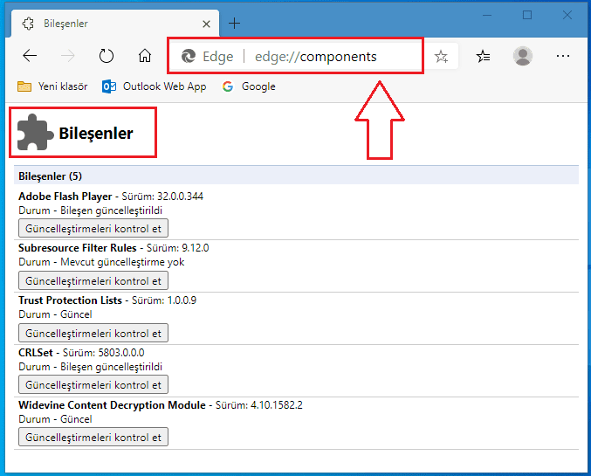Click the Subresource Filter Rules name

pyautogui.click(x=78, y=248)
